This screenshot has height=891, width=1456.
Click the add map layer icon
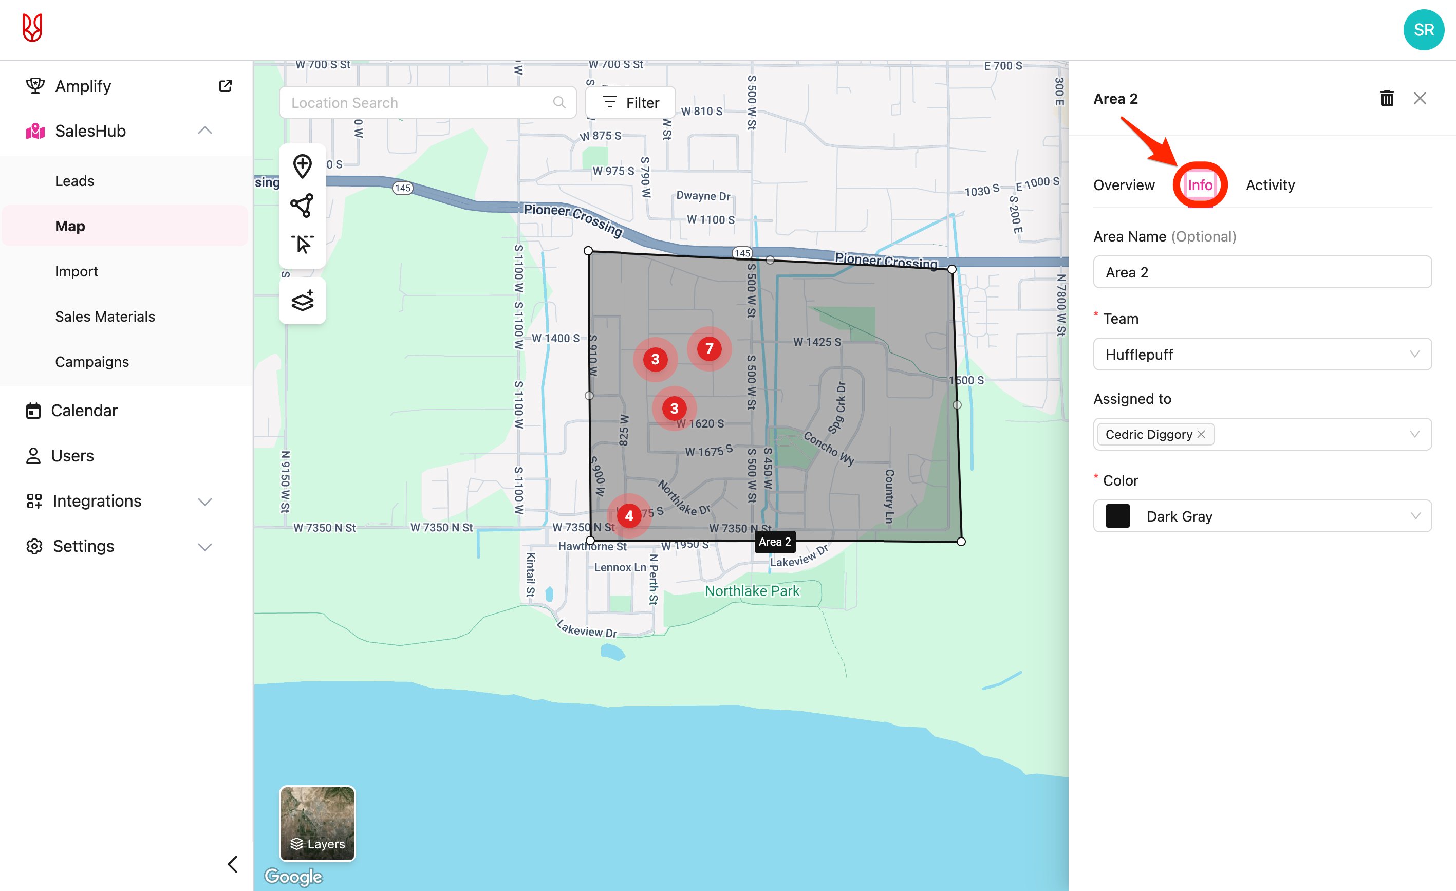tap(302, 301)
